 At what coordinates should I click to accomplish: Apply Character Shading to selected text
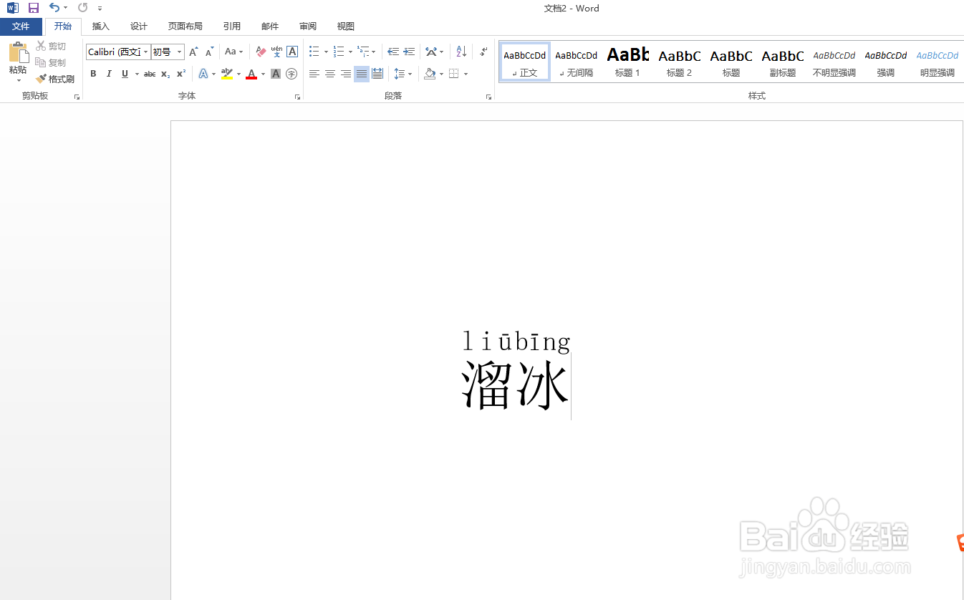tap(275, 73)
